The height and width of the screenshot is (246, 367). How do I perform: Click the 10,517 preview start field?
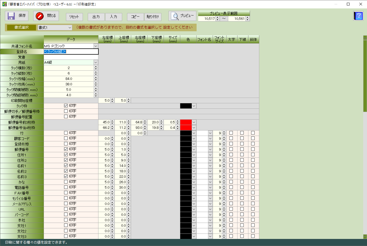click(207, 19)
